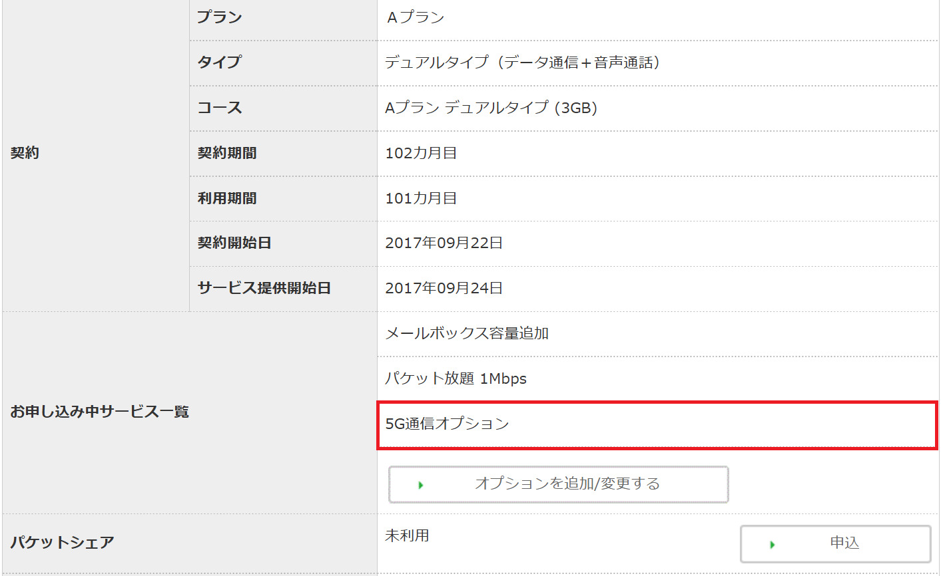This screenshot has width=941, height=576.
Task: Click the パケットシェア row label
Action: (x=62, y=543)
